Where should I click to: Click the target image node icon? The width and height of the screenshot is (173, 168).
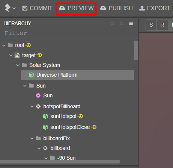pos(17,55)
